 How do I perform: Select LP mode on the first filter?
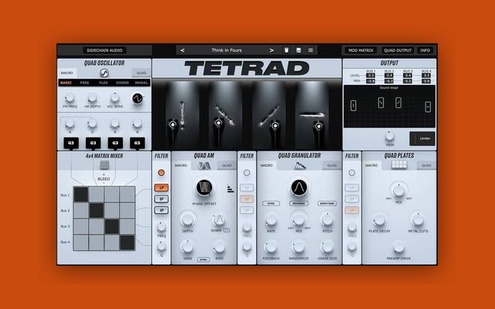click(x=162, y=188)
